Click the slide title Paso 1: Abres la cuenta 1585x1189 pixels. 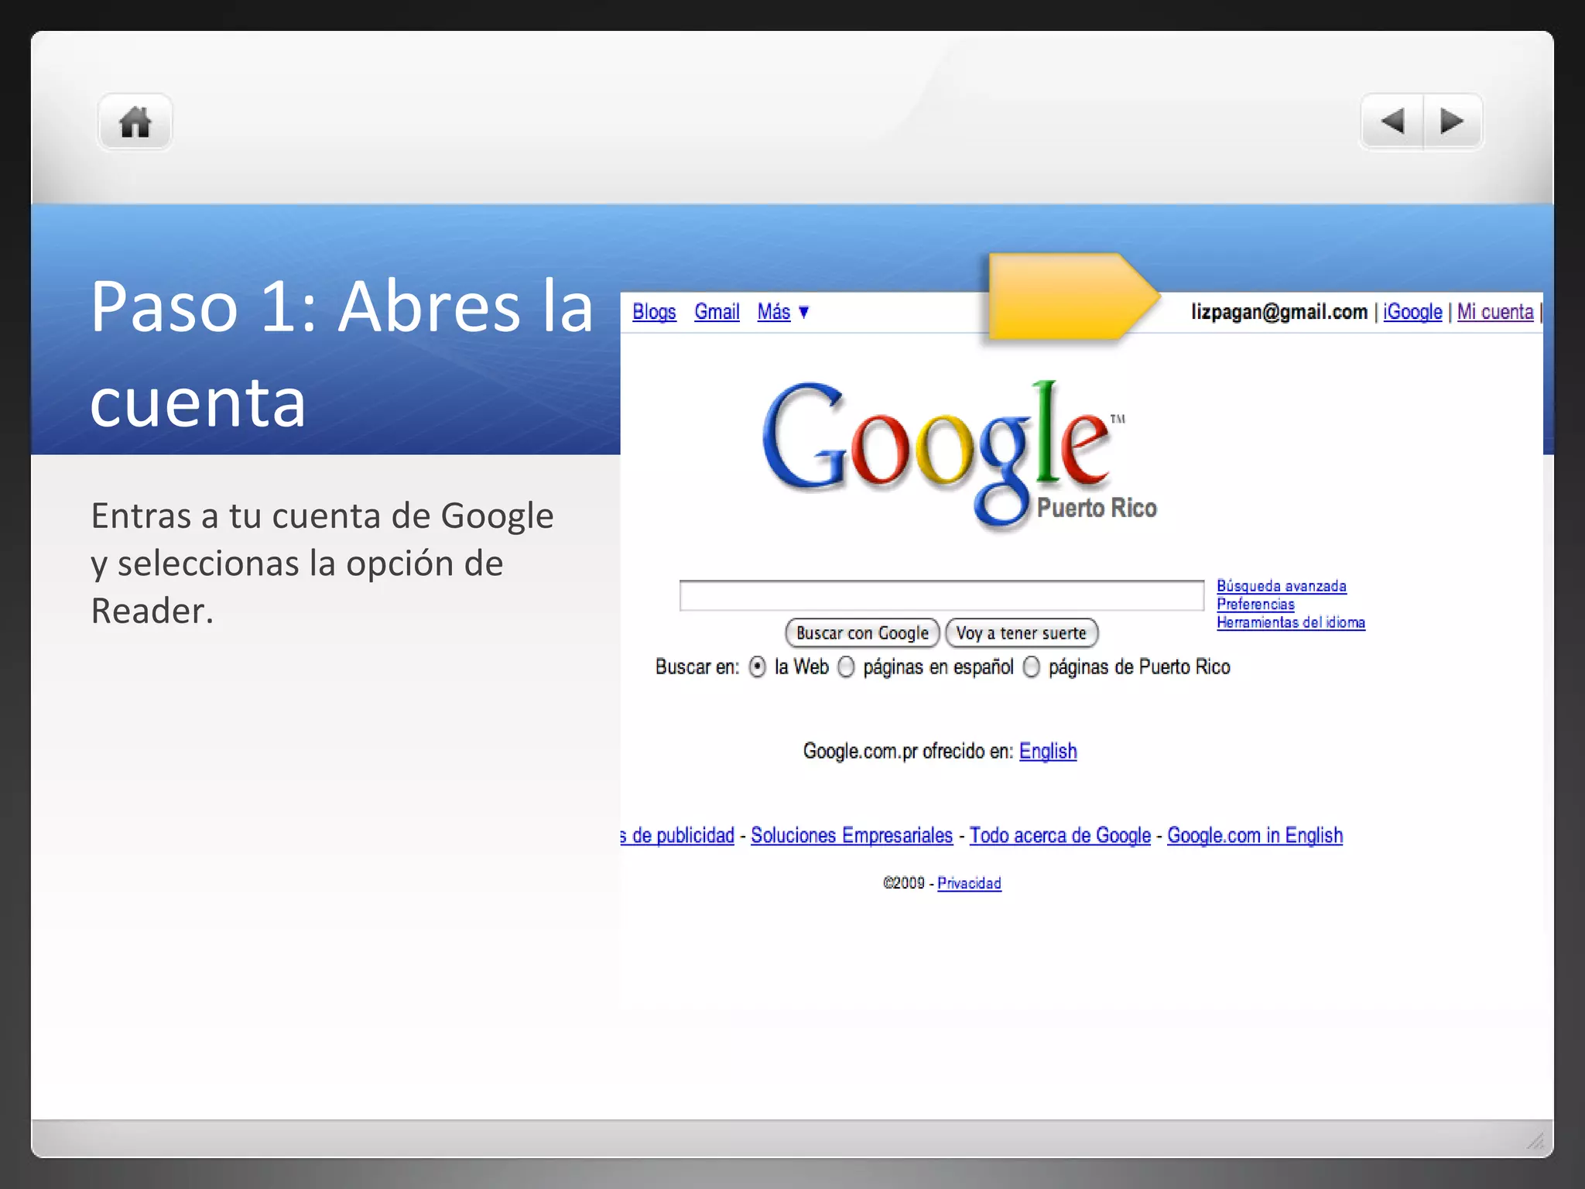(341, 353)
